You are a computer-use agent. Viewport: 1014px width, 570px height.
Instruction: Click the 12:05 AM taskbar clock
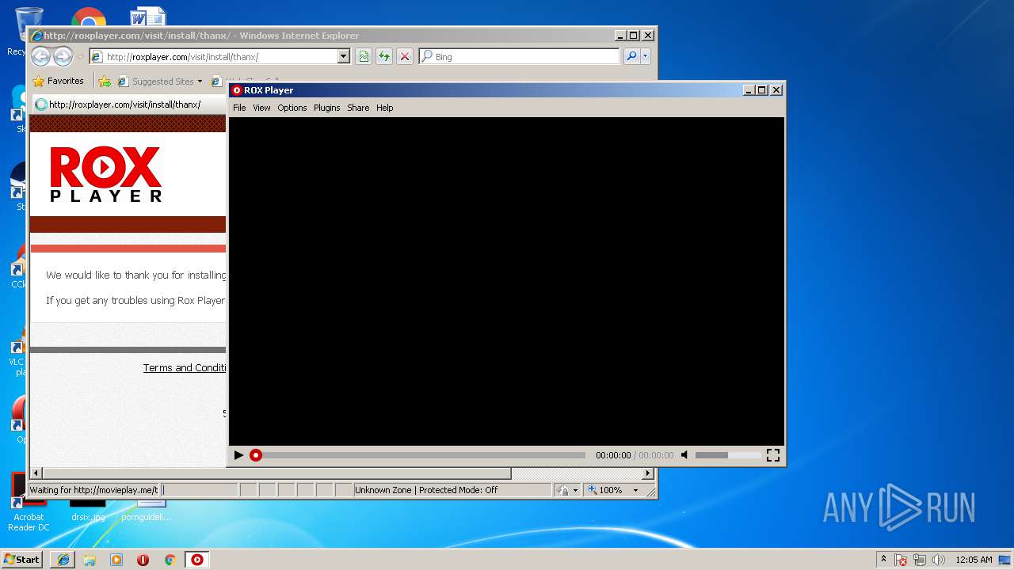coord(974,560)
